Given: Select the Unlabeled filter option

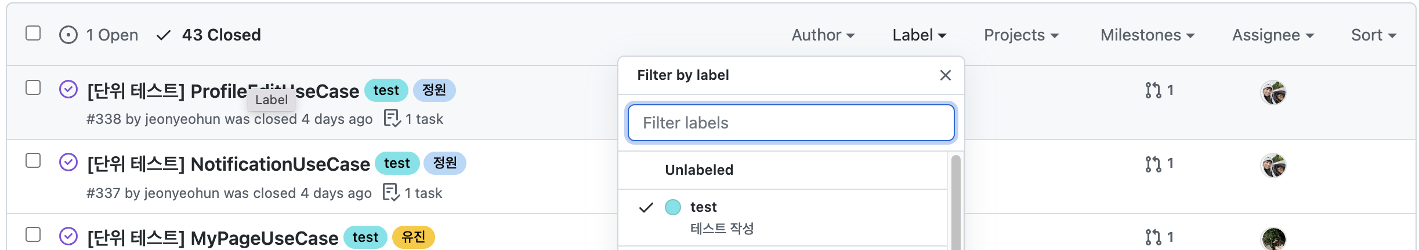Looking at the screenshot, I should (699, 170).
